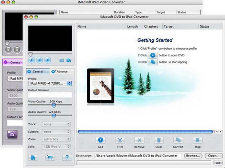Adjust the Video Quality slider handle
The image size is (225, 168).
pos(53,105)
